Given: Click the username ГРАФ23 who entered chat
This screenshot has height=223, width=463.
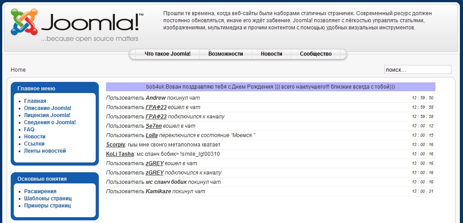Looking at the screenshot, I should click(156, 107).
